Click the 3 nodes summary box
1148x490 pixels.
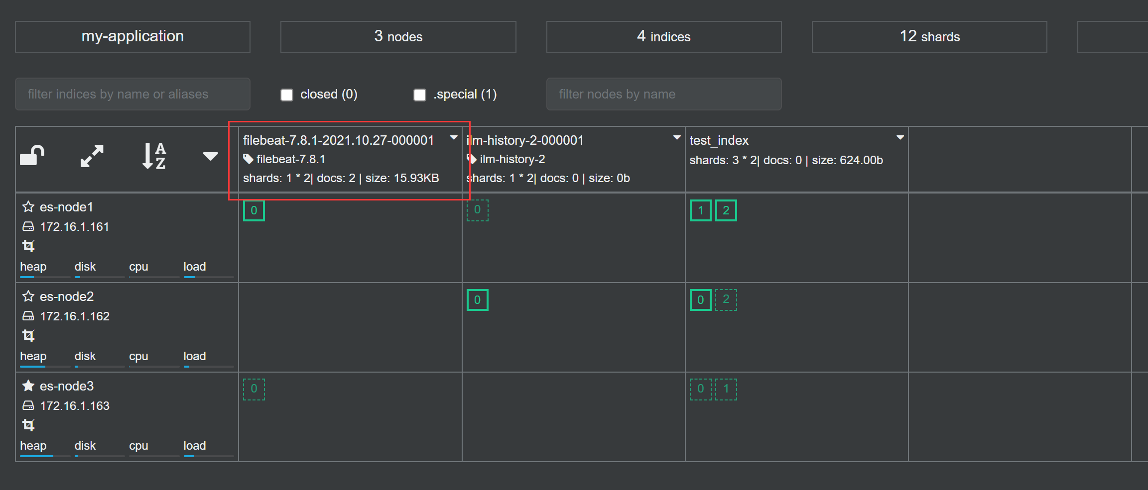398,37
